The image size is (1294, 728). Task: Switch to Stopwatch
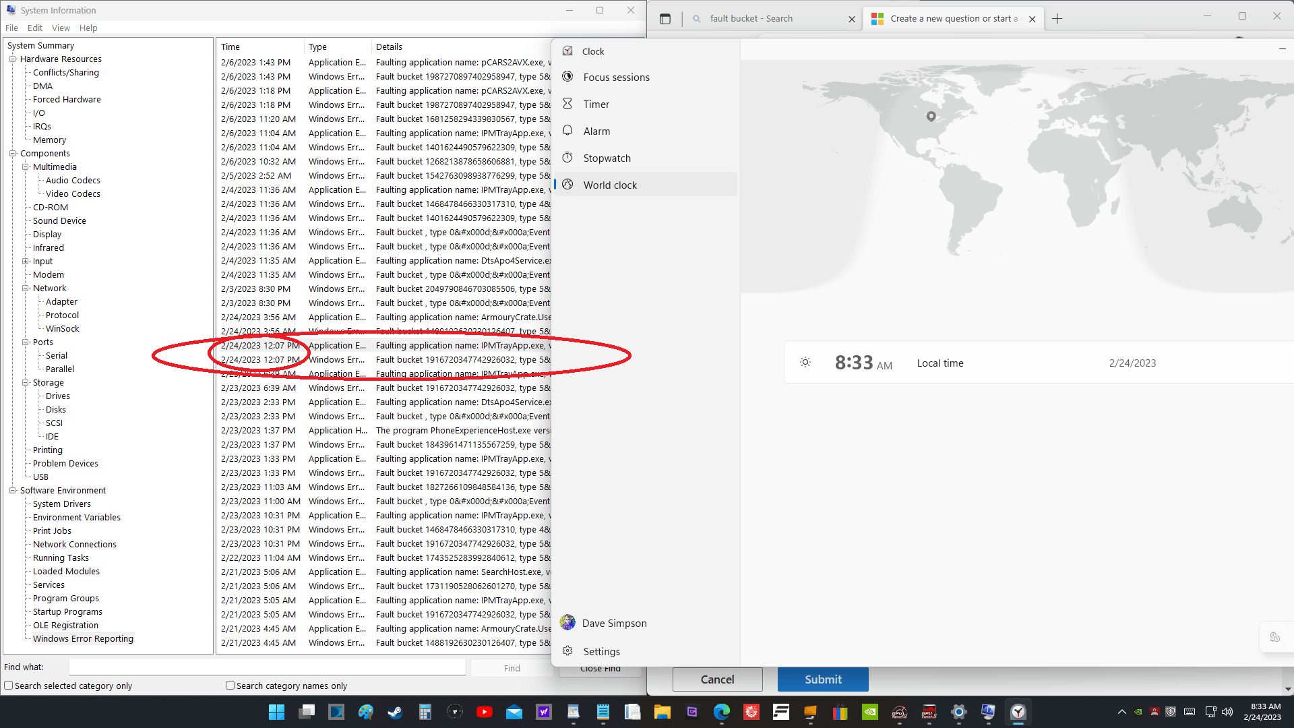coord(607,158)
